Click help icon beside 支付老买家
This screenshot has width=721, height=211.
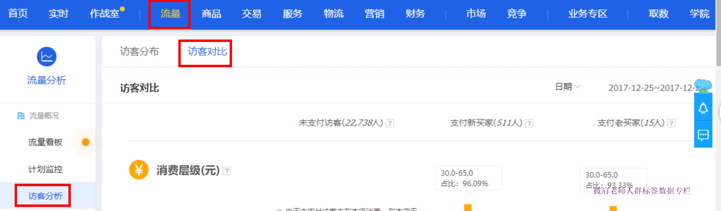tap(671, 123)
